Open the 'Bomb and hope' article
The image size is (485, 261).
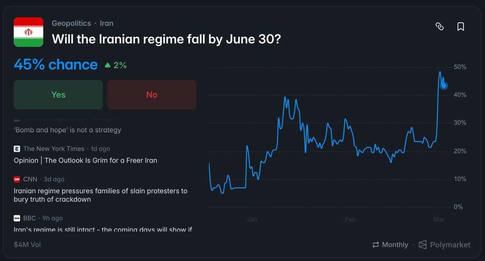67,130
